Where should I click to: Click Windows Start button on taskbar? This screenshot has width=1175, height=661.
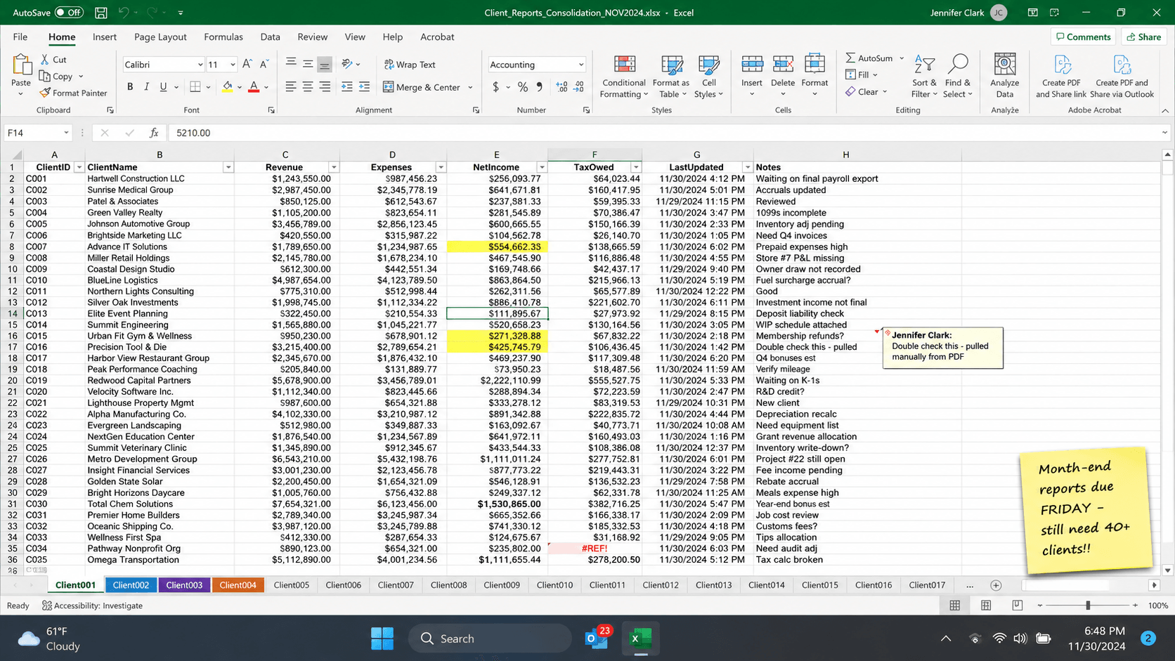point(382,639)
